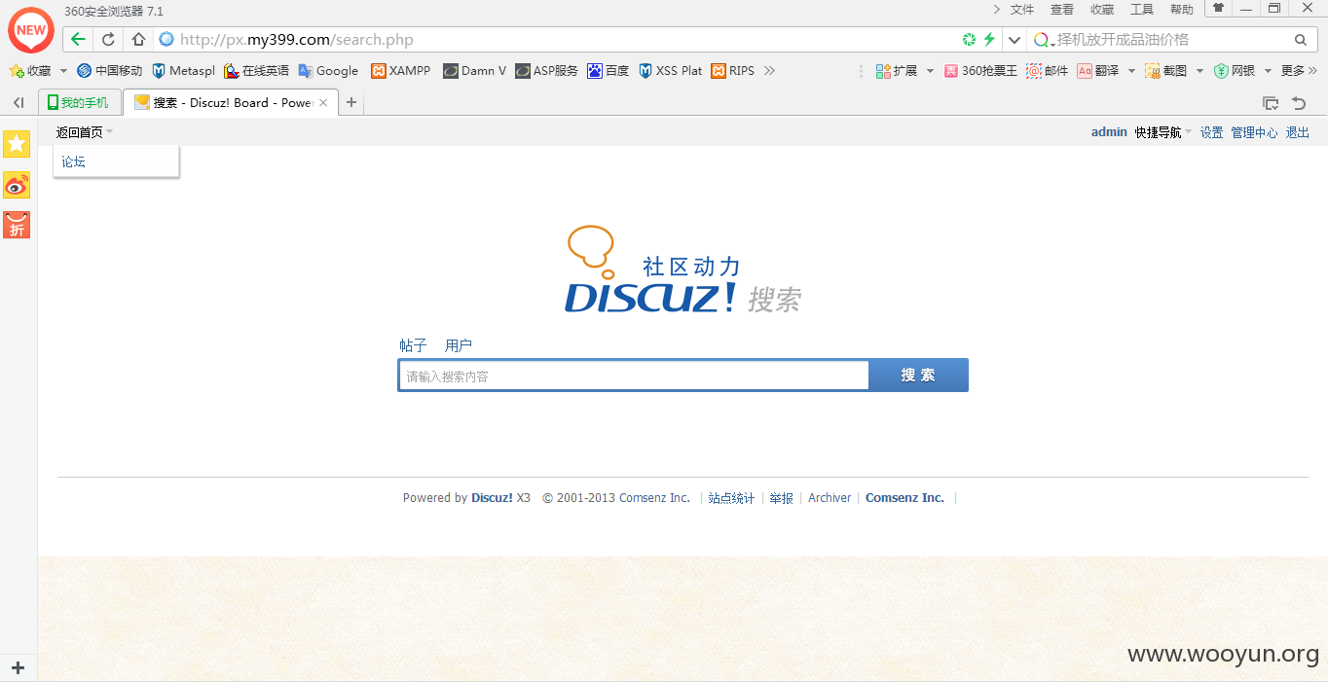Image resolution: width=1328 pixels, height=682 pixels.
Task: Open the RIPS bookmark
Action: tap(732, 71)
